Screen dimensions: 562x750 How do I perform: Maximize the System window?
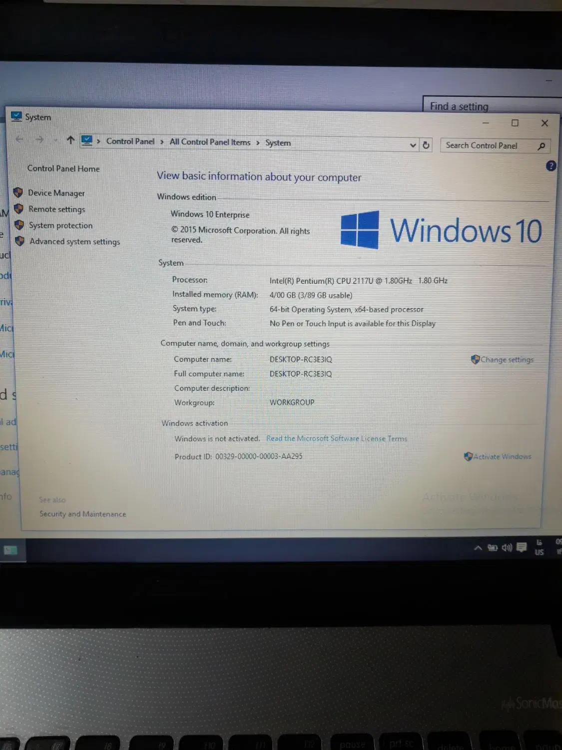(515, 122)
